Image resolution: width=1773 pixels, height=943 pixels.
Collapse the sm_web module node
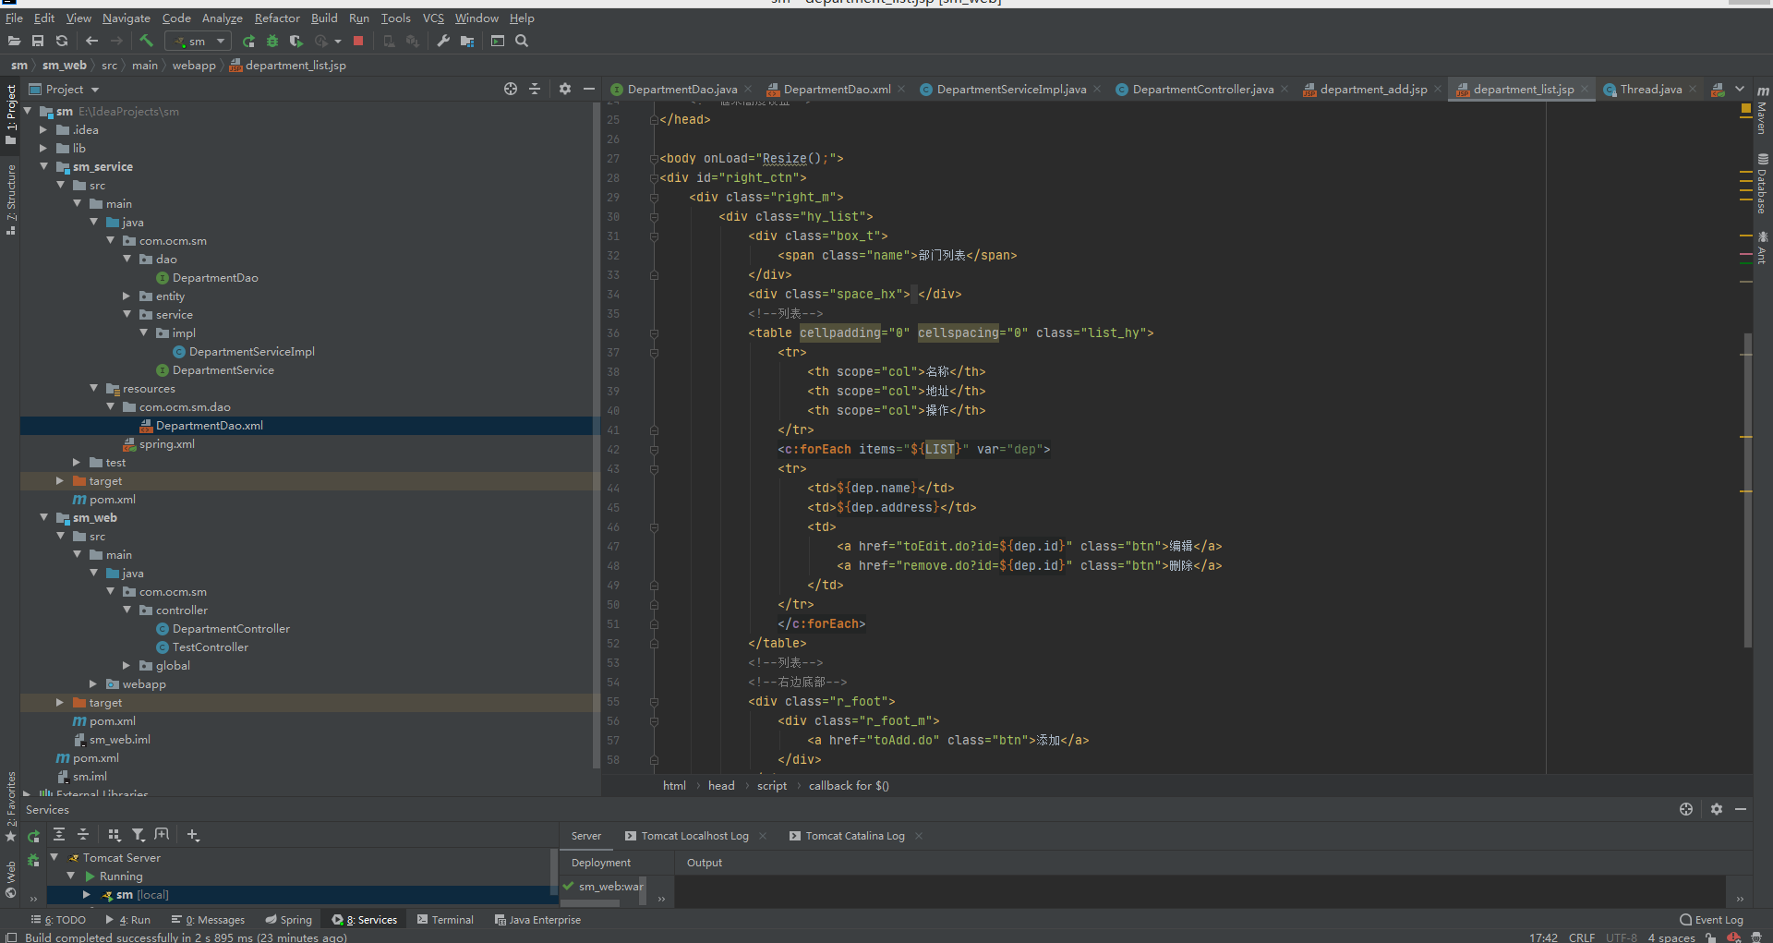click(43, 517)
